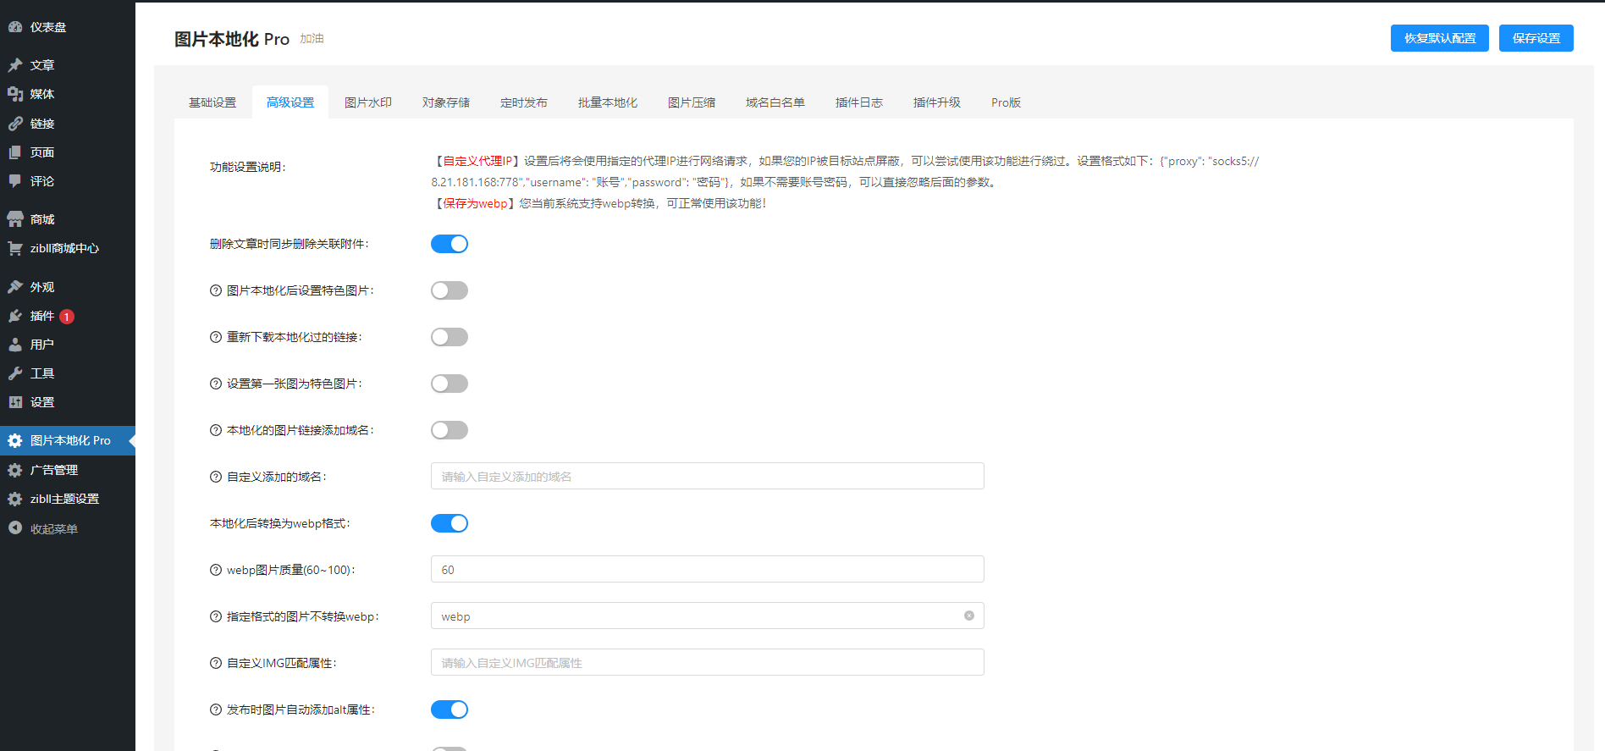The width and height of the screenshot is (1605, 751).
Task: Click the pushpin icon beside 文章
Action: pyautogui.click(x=15, y=65)
